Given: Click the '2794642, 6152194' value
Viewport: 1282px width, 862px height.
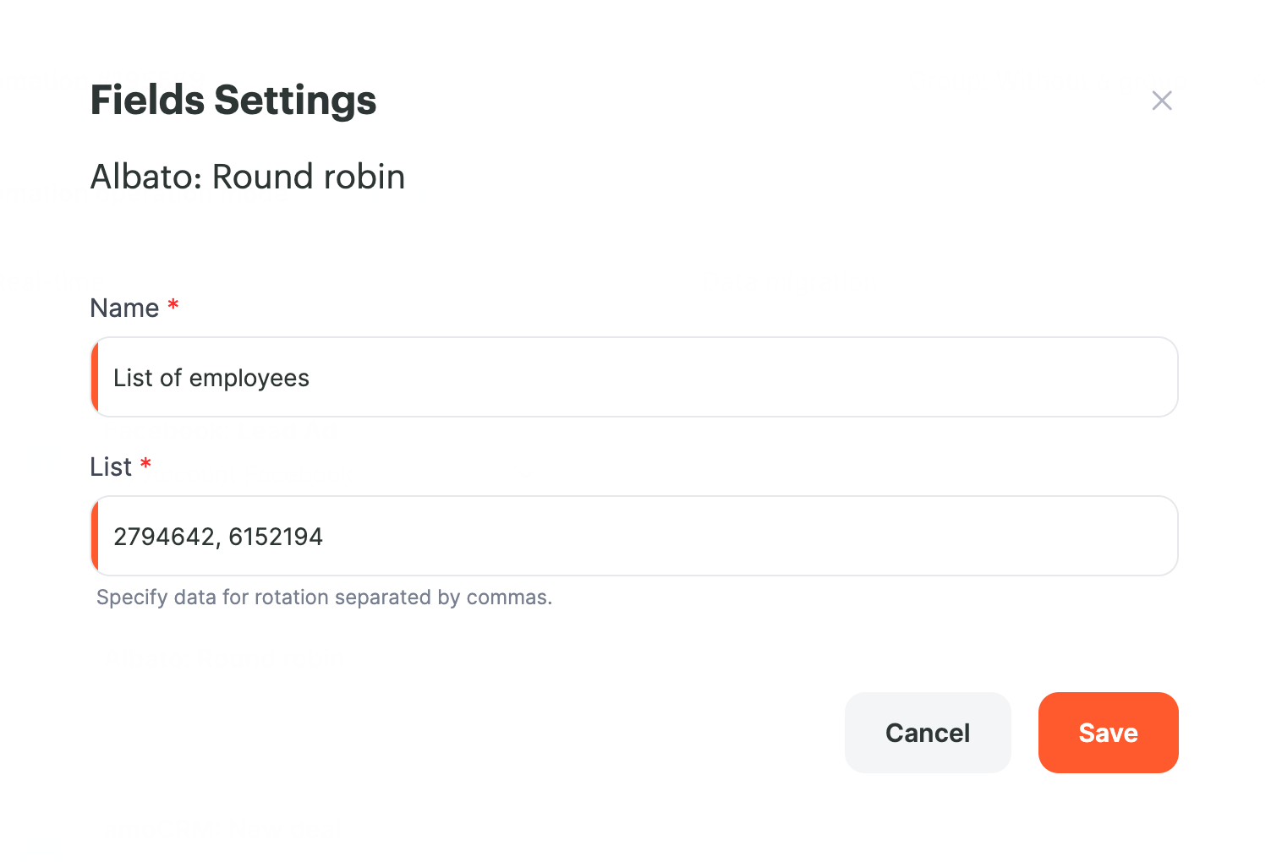Looking at the screenshot, I should click(x=218, y=537).
